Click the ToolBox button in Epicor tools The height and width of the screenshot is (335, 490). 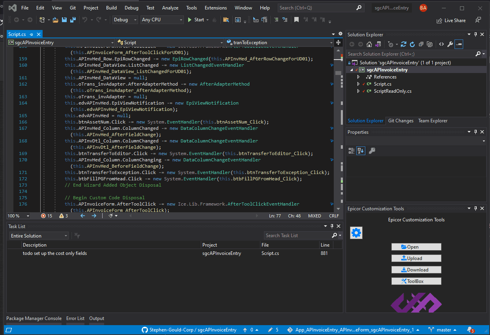pyautogui.click(x=416, y=281)
